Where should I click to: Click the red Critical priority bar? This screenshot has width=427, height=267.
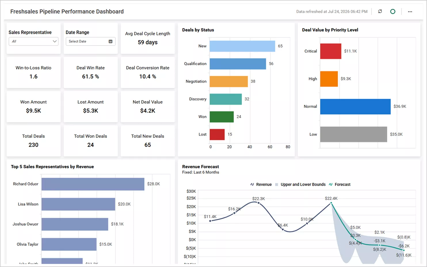point(331,51)
